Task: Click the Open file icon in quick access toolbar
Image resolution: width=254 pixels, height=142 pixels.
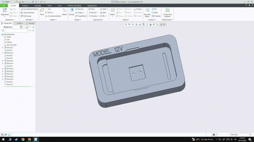Action: 17,2
